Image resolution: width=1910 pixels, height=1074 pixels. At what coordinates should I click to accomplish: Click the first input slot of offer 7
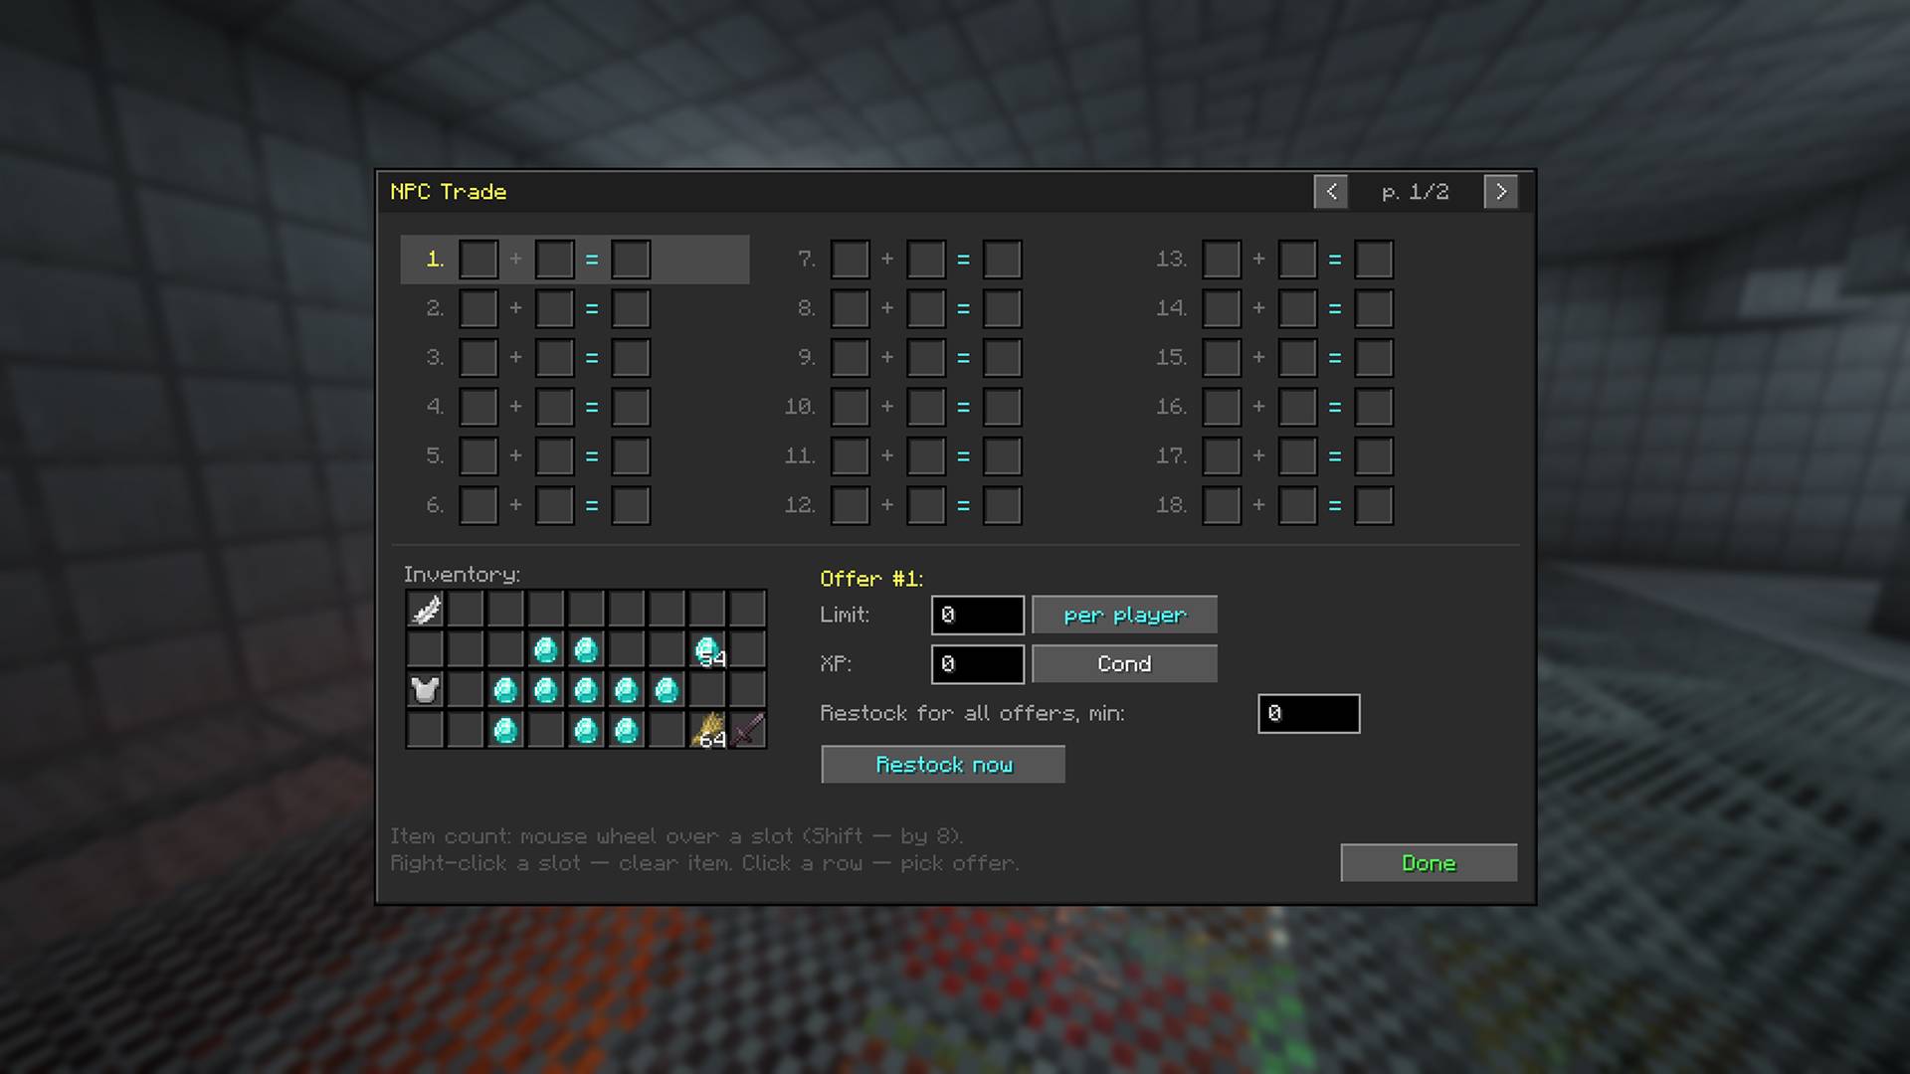coord(850,259)
